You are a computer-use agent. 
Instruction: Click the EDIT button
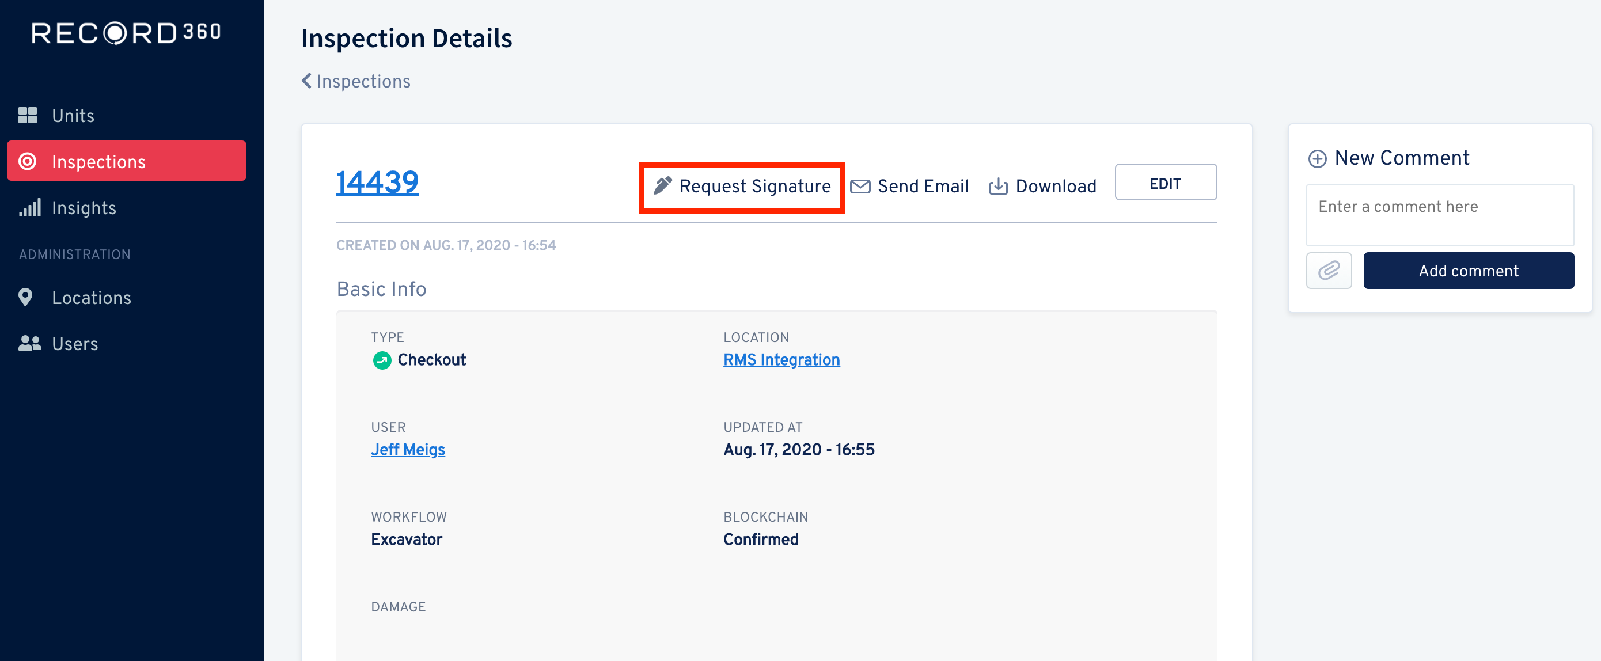(1165, 183)
